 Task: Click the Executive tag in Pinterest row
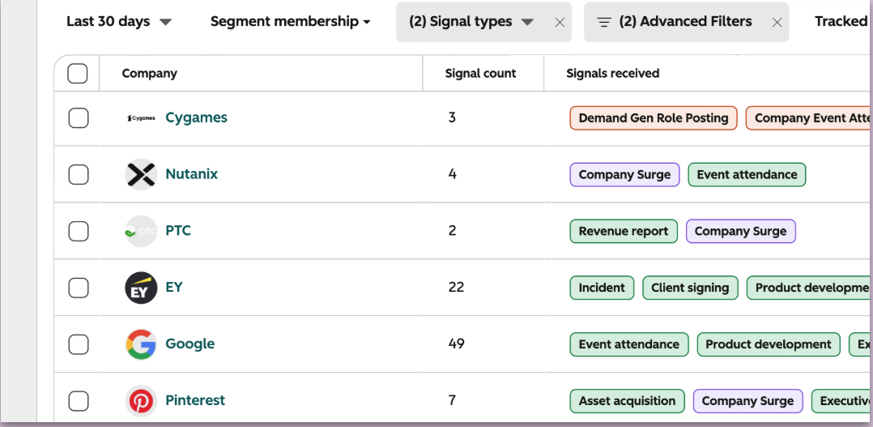842,401
